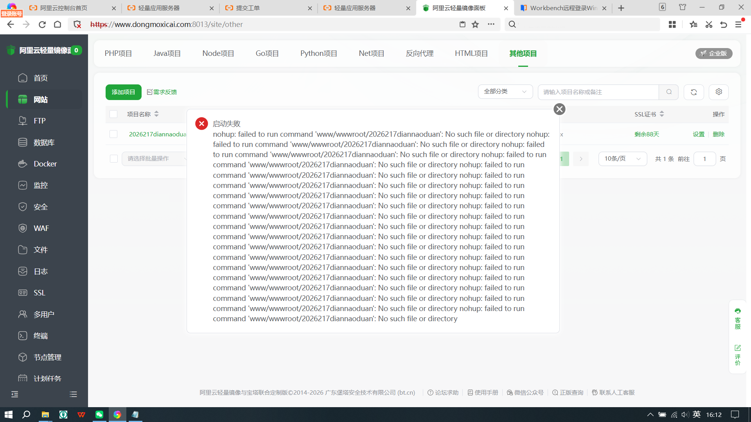The width and height of the screenshot is (751, 422).
Task: Click the refresh list icon button
Action: pos(694,92)
